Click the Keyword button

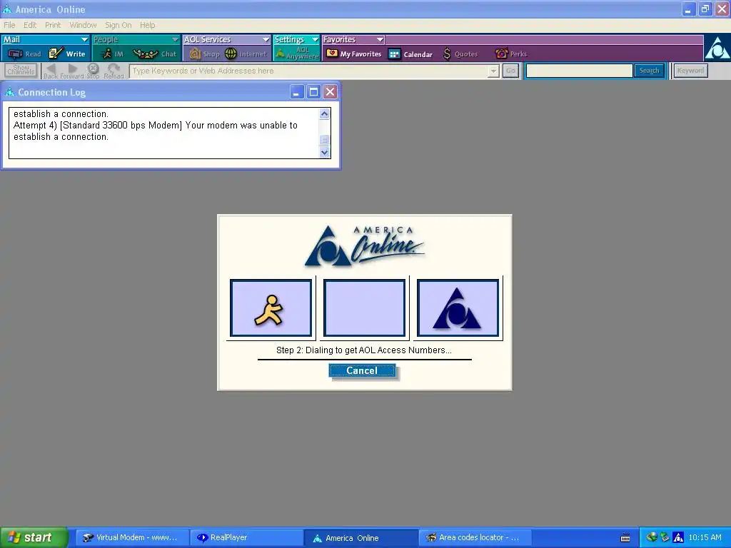[x=690, y=71]
